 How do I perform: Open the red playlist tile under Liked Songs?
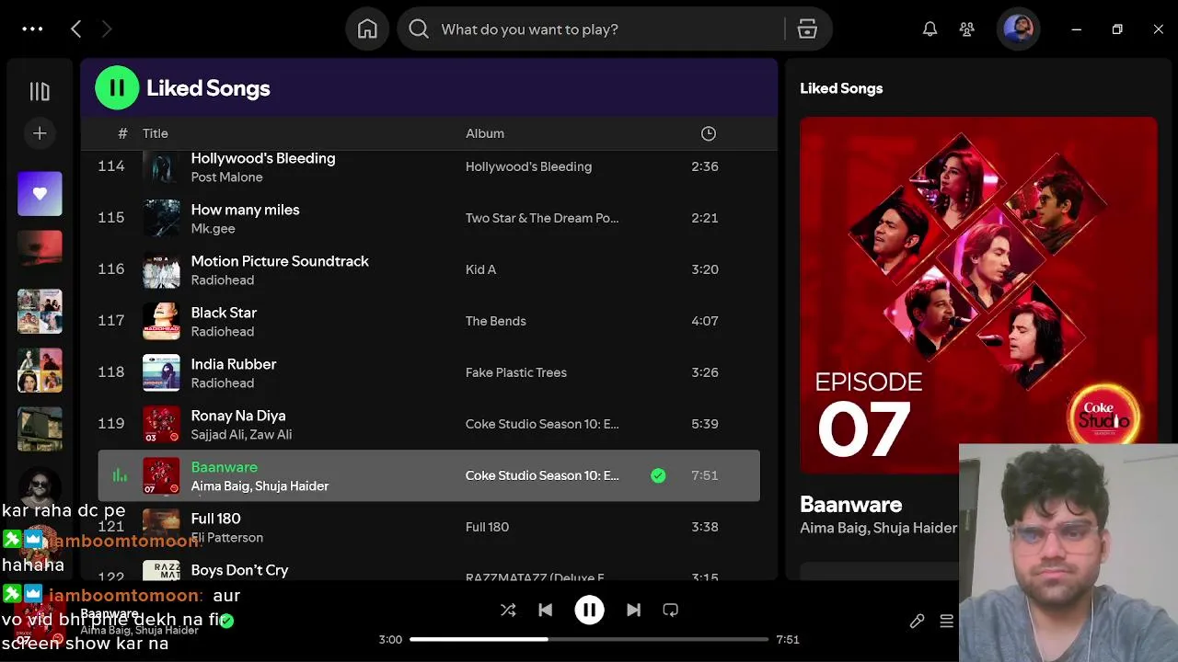click(40, 253)
